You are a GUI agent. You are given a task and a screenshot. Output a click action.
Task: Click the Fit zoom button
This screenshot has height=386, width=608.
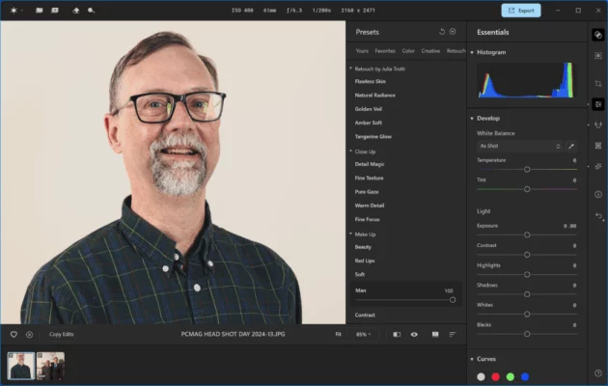coord(338,334)
